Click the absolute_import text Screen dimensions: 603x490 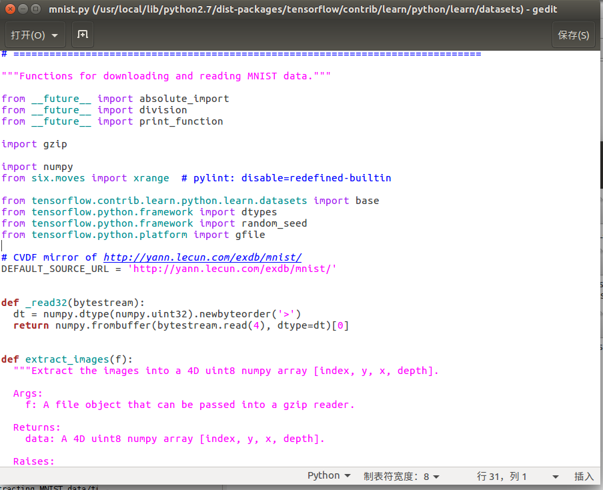[184, 99]
